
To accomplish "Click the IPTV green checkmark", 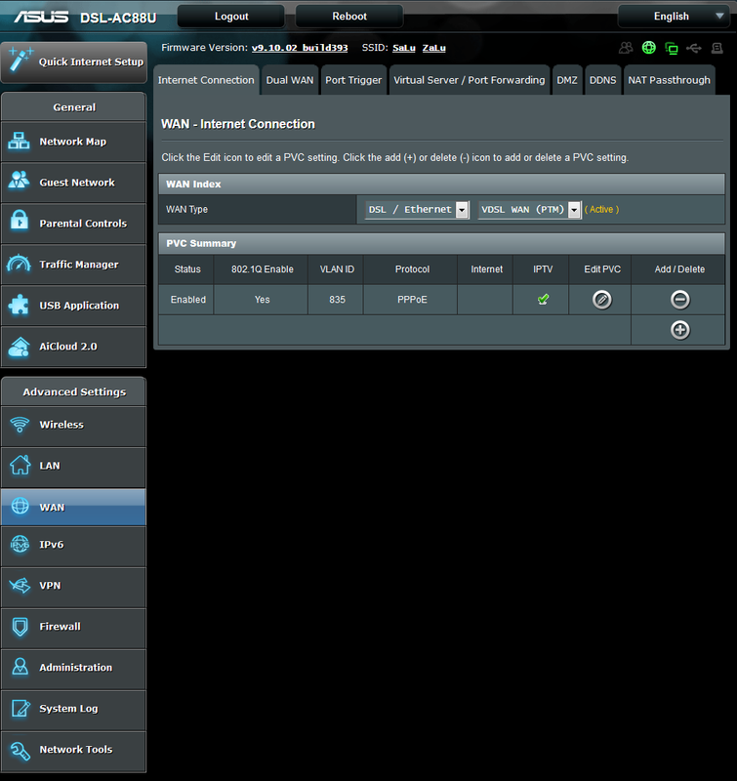I will [543, 300].
